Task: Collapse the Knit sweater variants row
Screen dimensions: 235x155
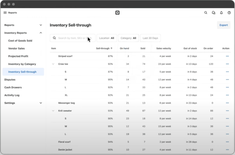Action: click(53, 111)
